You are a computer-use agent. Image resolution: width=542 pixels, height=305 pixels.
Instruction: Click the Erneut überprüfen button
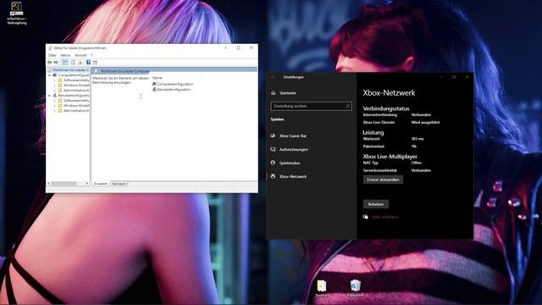383,180
